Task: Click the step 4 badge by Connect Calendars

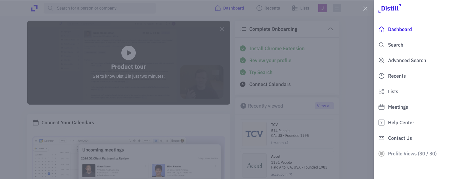Action: pos(243,84)
